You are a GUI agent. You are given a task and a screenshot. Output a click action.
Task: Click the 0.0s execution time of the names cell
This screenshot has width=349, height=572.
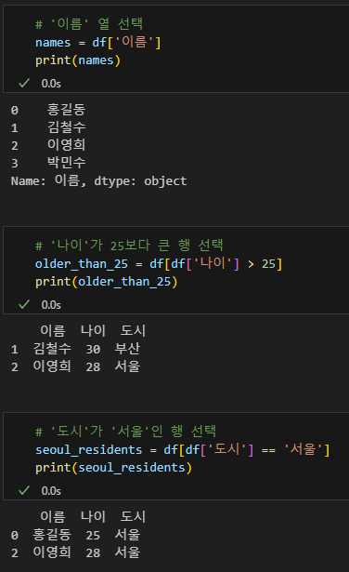click(x=51, y=84)
